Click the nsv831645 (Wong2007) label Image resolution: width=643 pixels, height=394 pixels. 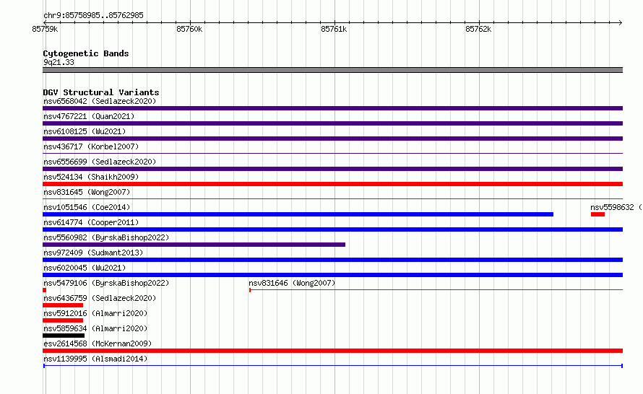(x=87, y=192)
